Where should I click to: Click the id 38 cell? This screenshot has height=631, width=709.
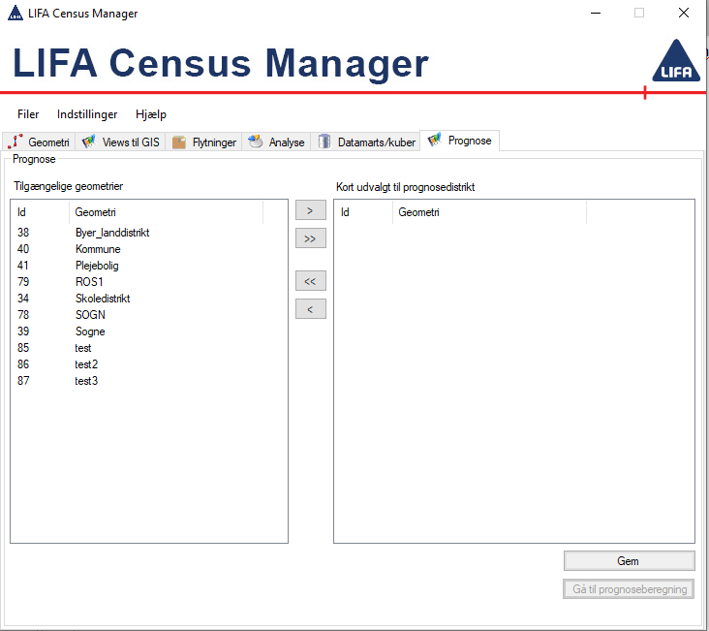[23, 233]
